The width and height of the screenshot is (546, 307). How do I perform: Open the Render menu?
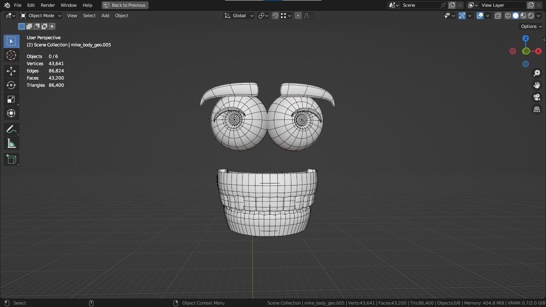pyautogui.click(x=48, y=5)
